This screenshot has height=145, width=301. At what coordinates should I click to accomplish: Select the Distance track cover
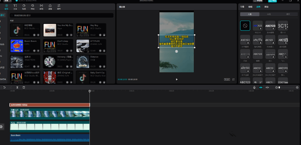(83, 62)
